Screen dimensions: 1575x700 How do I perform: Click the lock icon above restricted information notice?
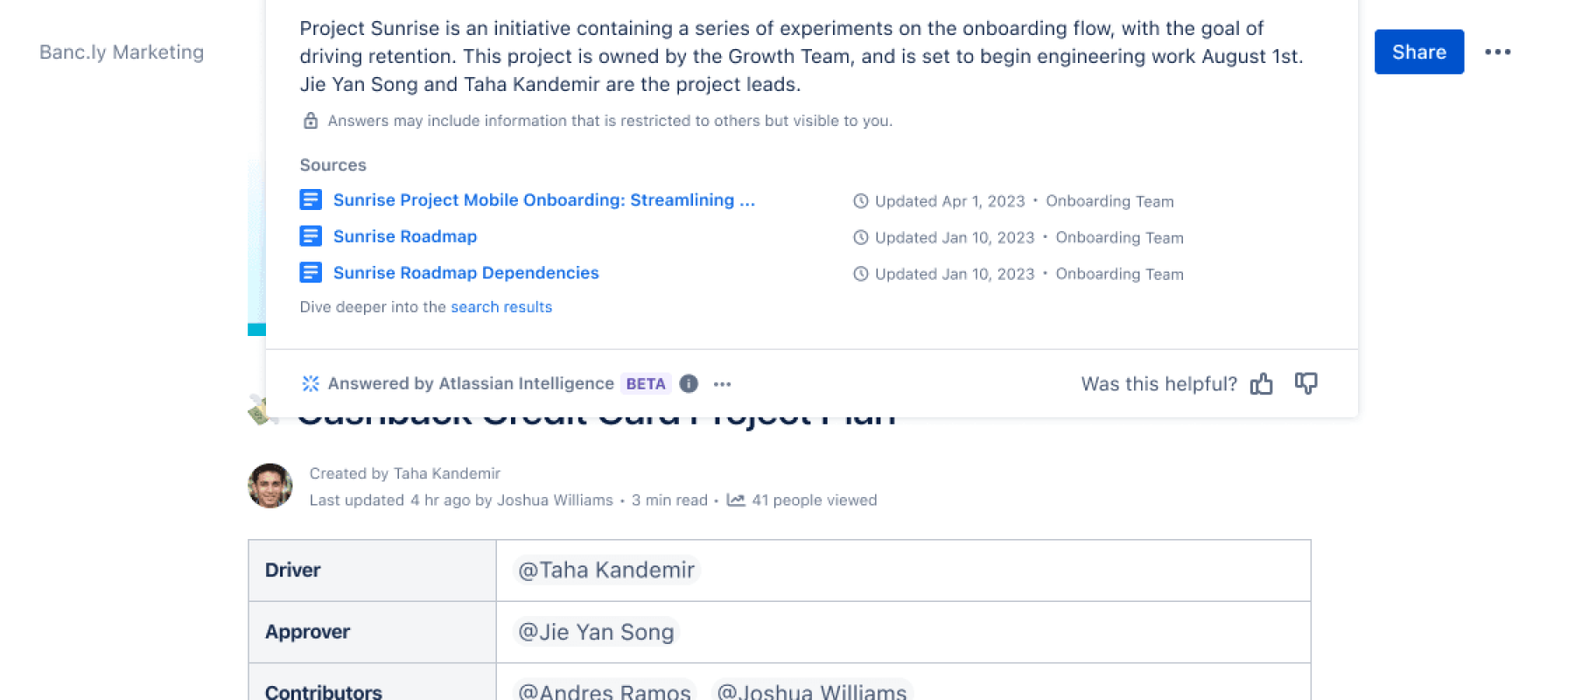(311, 120)
